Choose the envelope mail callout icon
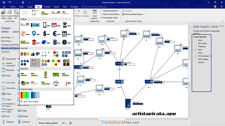225x126 pixels. tap(56, 25)
